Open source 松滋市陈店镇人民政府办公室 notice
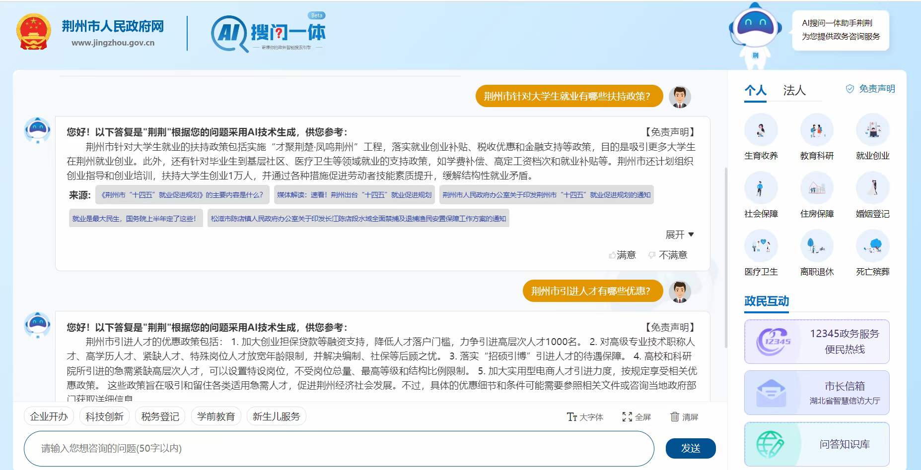This screenshot has height=470, width=921. [x=358, y=218]
